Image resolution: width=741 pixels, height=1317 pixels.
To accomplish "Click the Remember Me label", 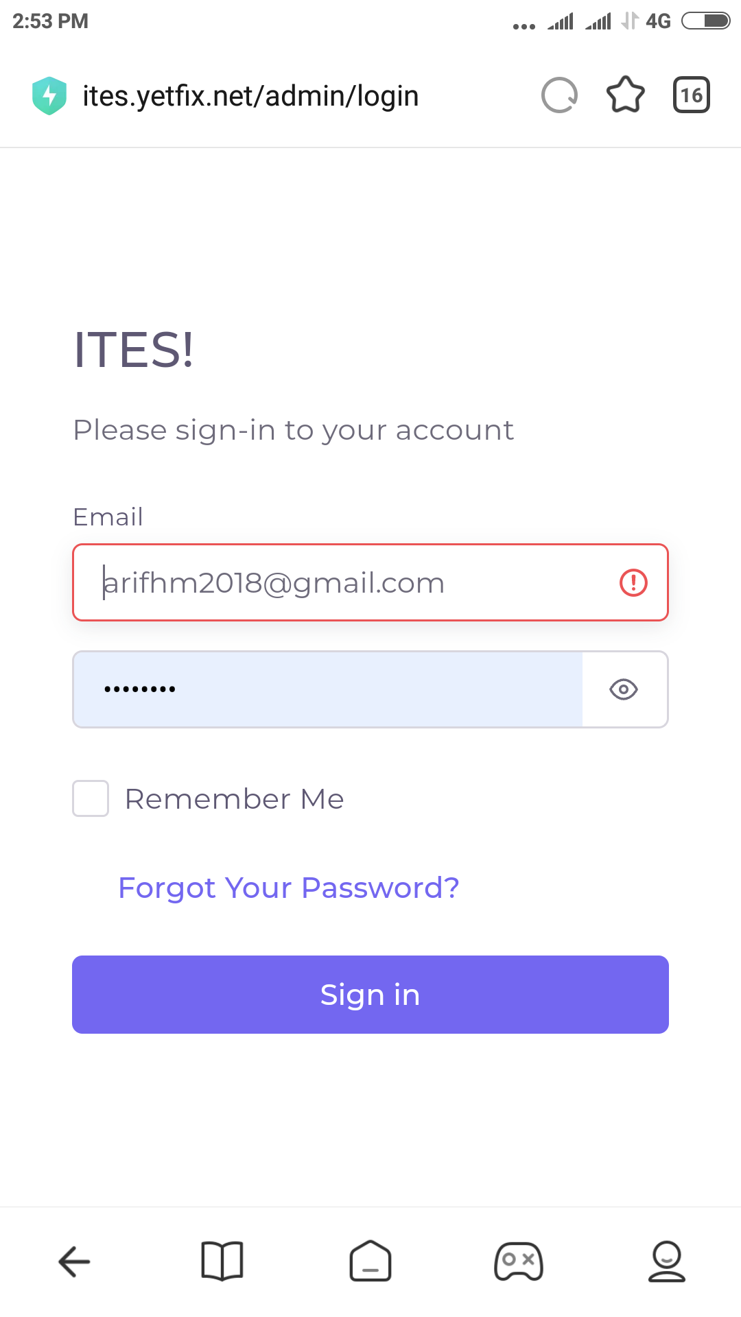I will pyautogui.click(x=234, y=799).
